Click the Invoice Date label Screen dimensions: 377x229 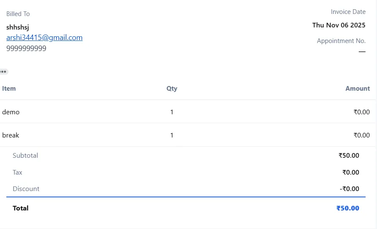[348, 12]
